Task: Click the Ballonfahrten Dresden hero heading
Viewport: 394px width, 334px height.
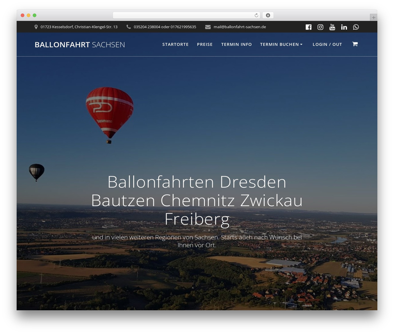Action: point(197,200)
